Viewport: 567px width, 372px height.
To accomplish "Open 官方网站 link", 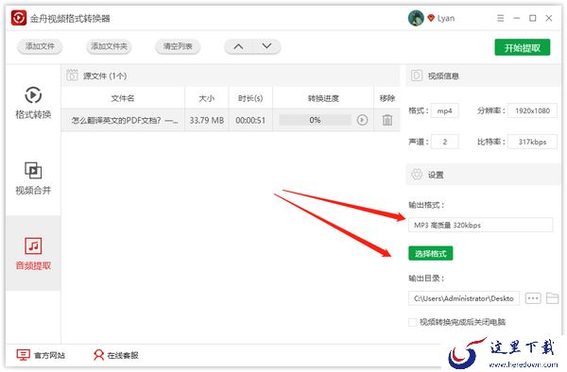I will coord(49,355).
